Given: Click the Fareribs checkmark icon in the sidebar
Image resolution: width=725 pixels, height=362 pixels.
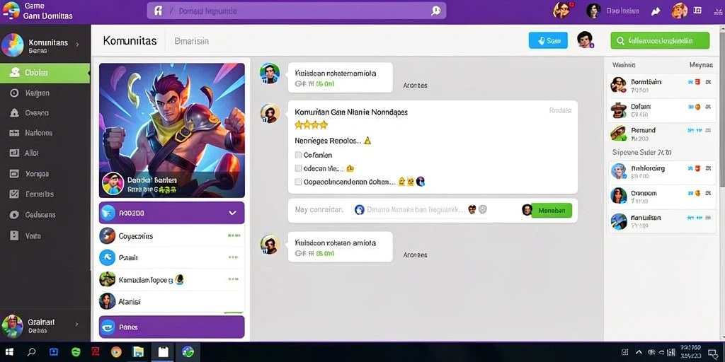Looking at the screenshot, I should (14, 194).
